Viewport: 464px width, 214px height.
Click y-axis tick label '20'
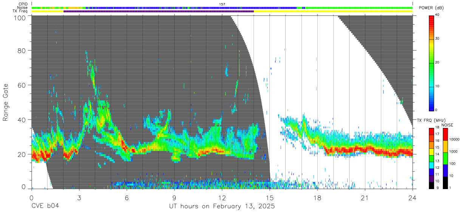(x=22, y=154)
